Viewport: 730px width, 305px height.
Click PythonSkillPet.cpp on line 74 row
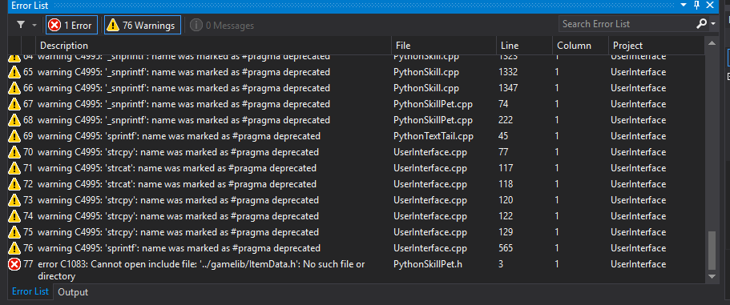pos(433,104)
